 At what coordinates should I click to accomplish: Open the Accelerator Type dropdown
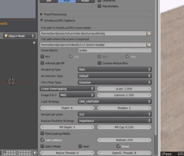coord(115,76)
